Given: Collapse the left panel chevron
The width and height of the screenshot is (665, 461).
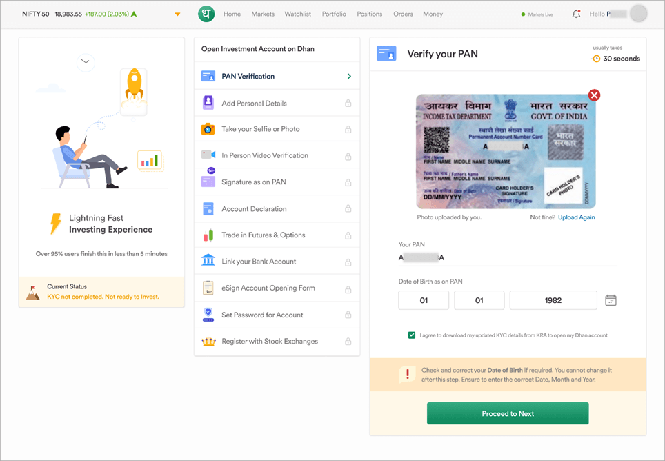Looking at the screenshot, I should 85,61.
